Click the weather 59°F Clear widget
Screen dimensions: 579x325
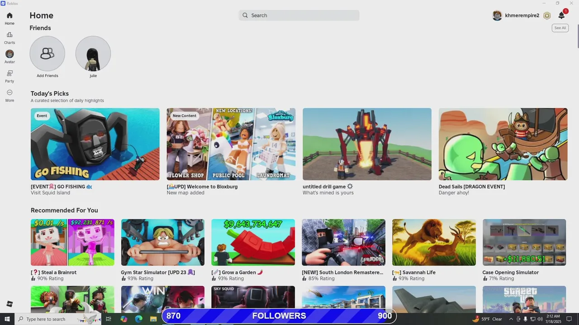point(487,319)
